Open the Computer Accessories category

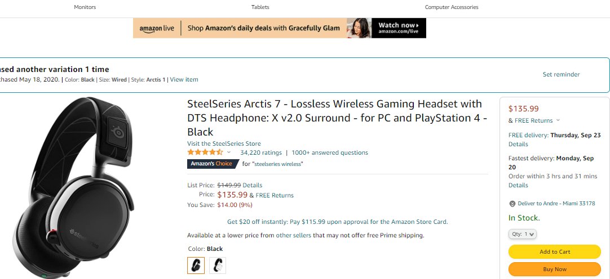pos(452,7)
